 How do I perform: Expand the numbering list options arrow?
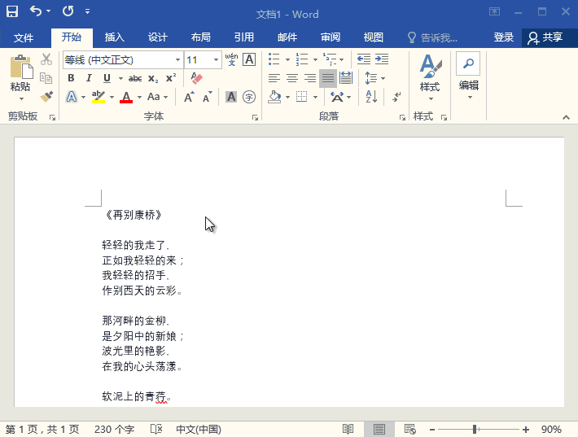pos(315,59)
